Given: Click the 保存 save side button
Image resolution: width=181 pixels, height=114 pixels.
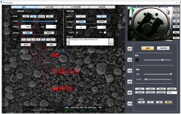Looking at the screenshot, I should pos(129,103).
